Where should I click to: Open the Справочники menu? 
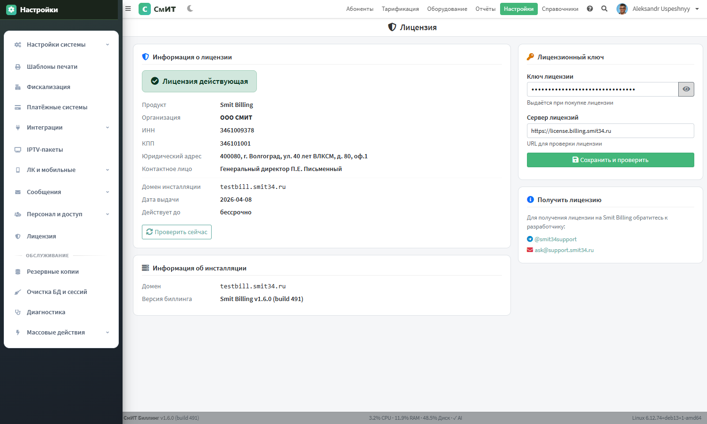[560, 9]
